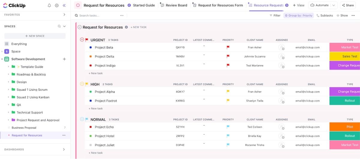The height and width of the screenshot is (159, 360).
Task: Collapse the URGENT group toggle
Action: (82, 40)
